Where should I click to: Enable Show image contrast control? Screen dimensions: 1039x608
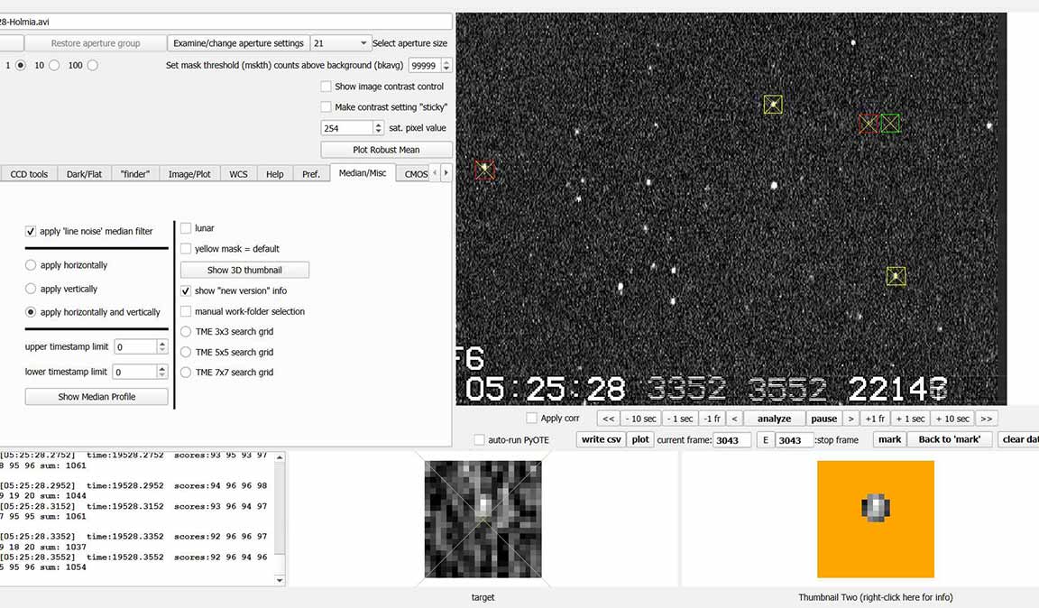[x=326, y=87]
